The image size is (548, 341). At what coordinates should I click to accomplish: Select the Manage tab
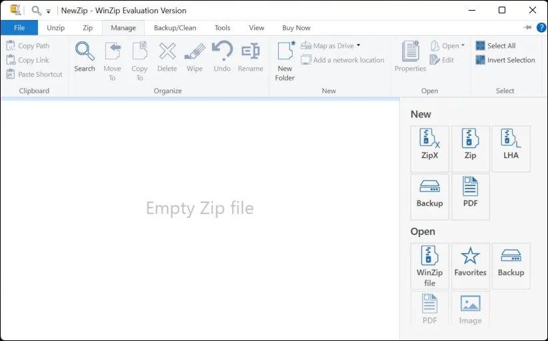123,27
